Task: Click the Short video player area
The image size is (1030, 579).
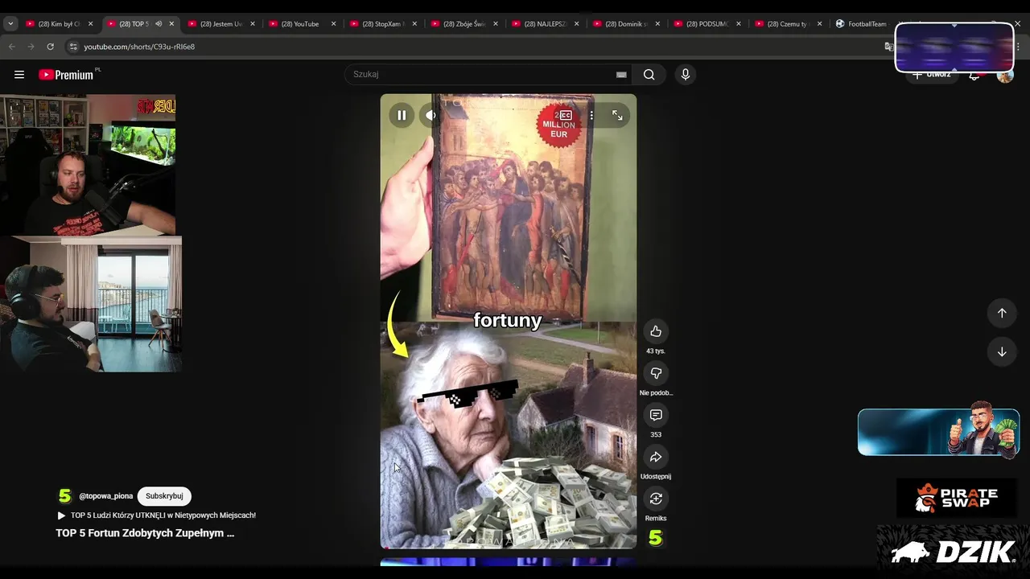Action: (509, 322)
